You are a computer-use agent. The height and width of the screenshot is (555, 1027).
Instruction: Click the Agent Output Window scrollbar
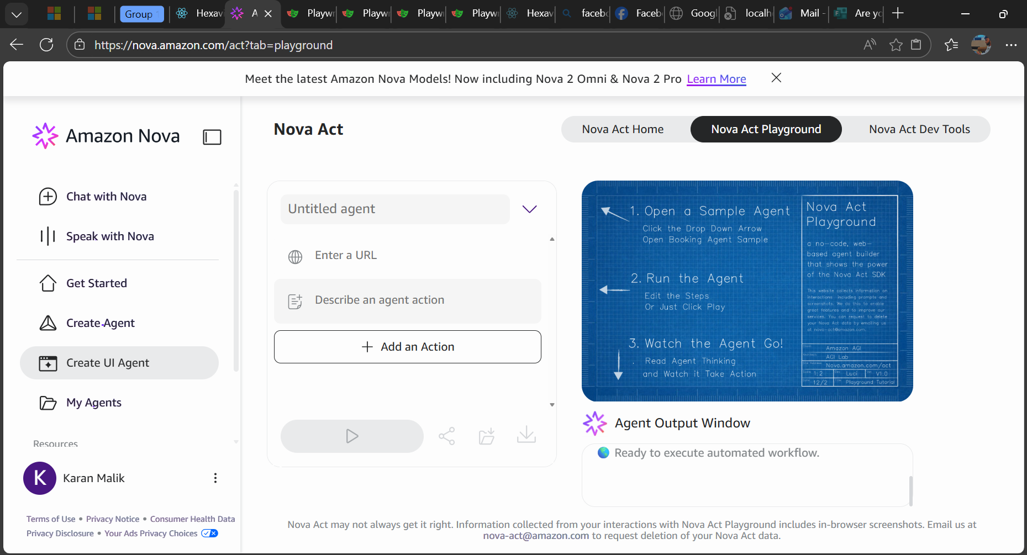pyautogui.click(x=910, y=490)
